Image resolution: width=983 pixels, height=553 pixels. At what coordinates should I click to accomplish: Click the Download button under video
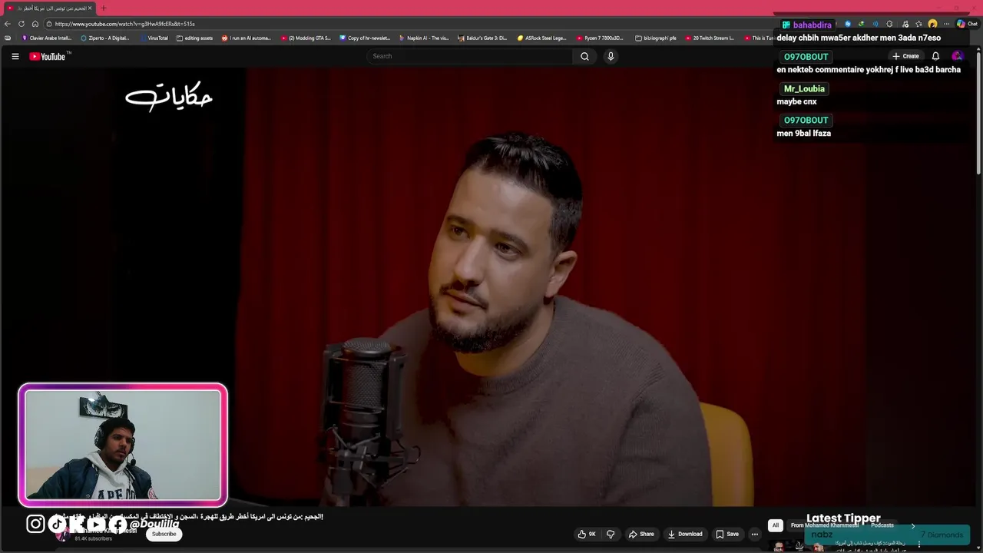(x=685, y=534)
